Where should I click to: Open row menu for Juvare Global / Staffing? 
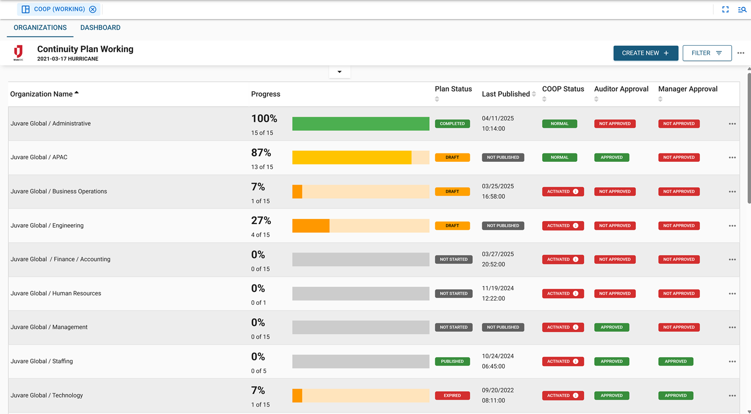pos(732,361)
